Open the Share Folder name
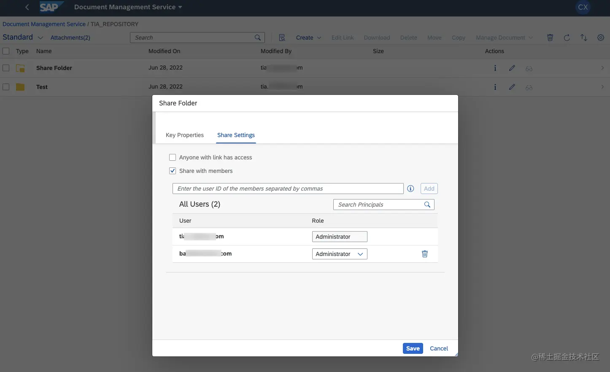The height and width of the screenshot is (372, 610). point(54,68)
